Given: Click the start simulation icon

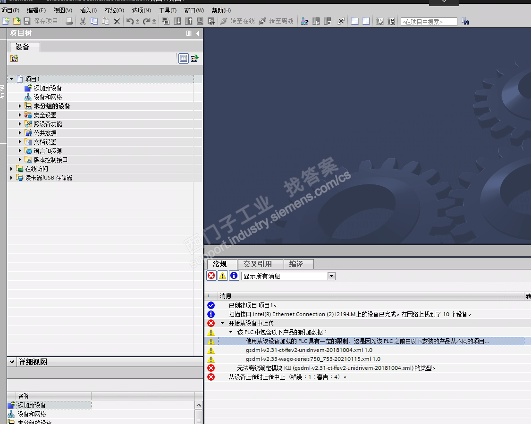Looking at the screenshot, I should (x=200, y=21).
